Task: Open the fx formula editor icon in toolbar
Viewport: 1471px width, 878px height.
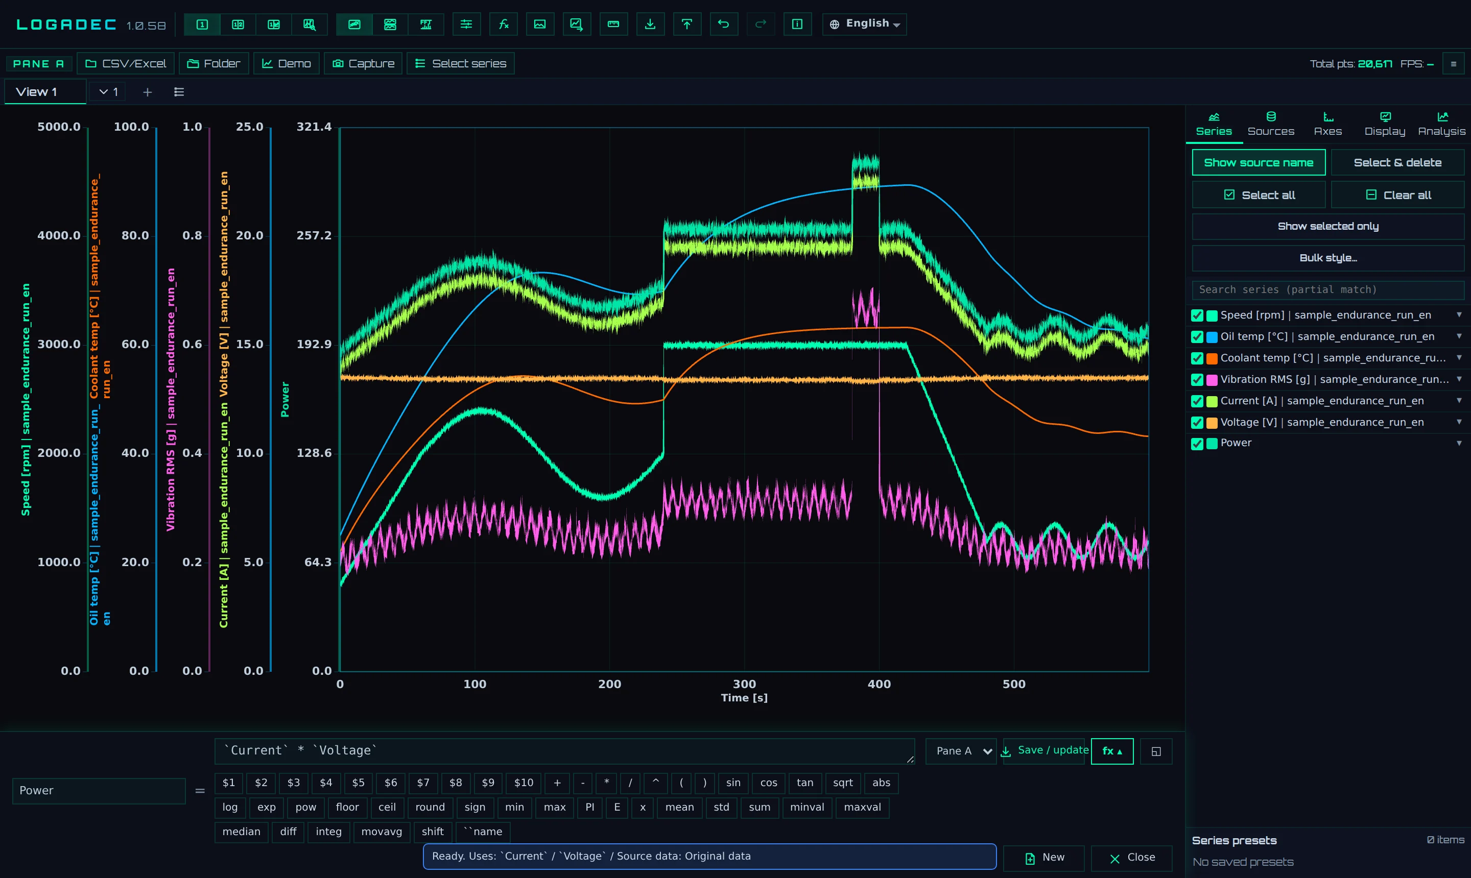Action: (504, 25)
